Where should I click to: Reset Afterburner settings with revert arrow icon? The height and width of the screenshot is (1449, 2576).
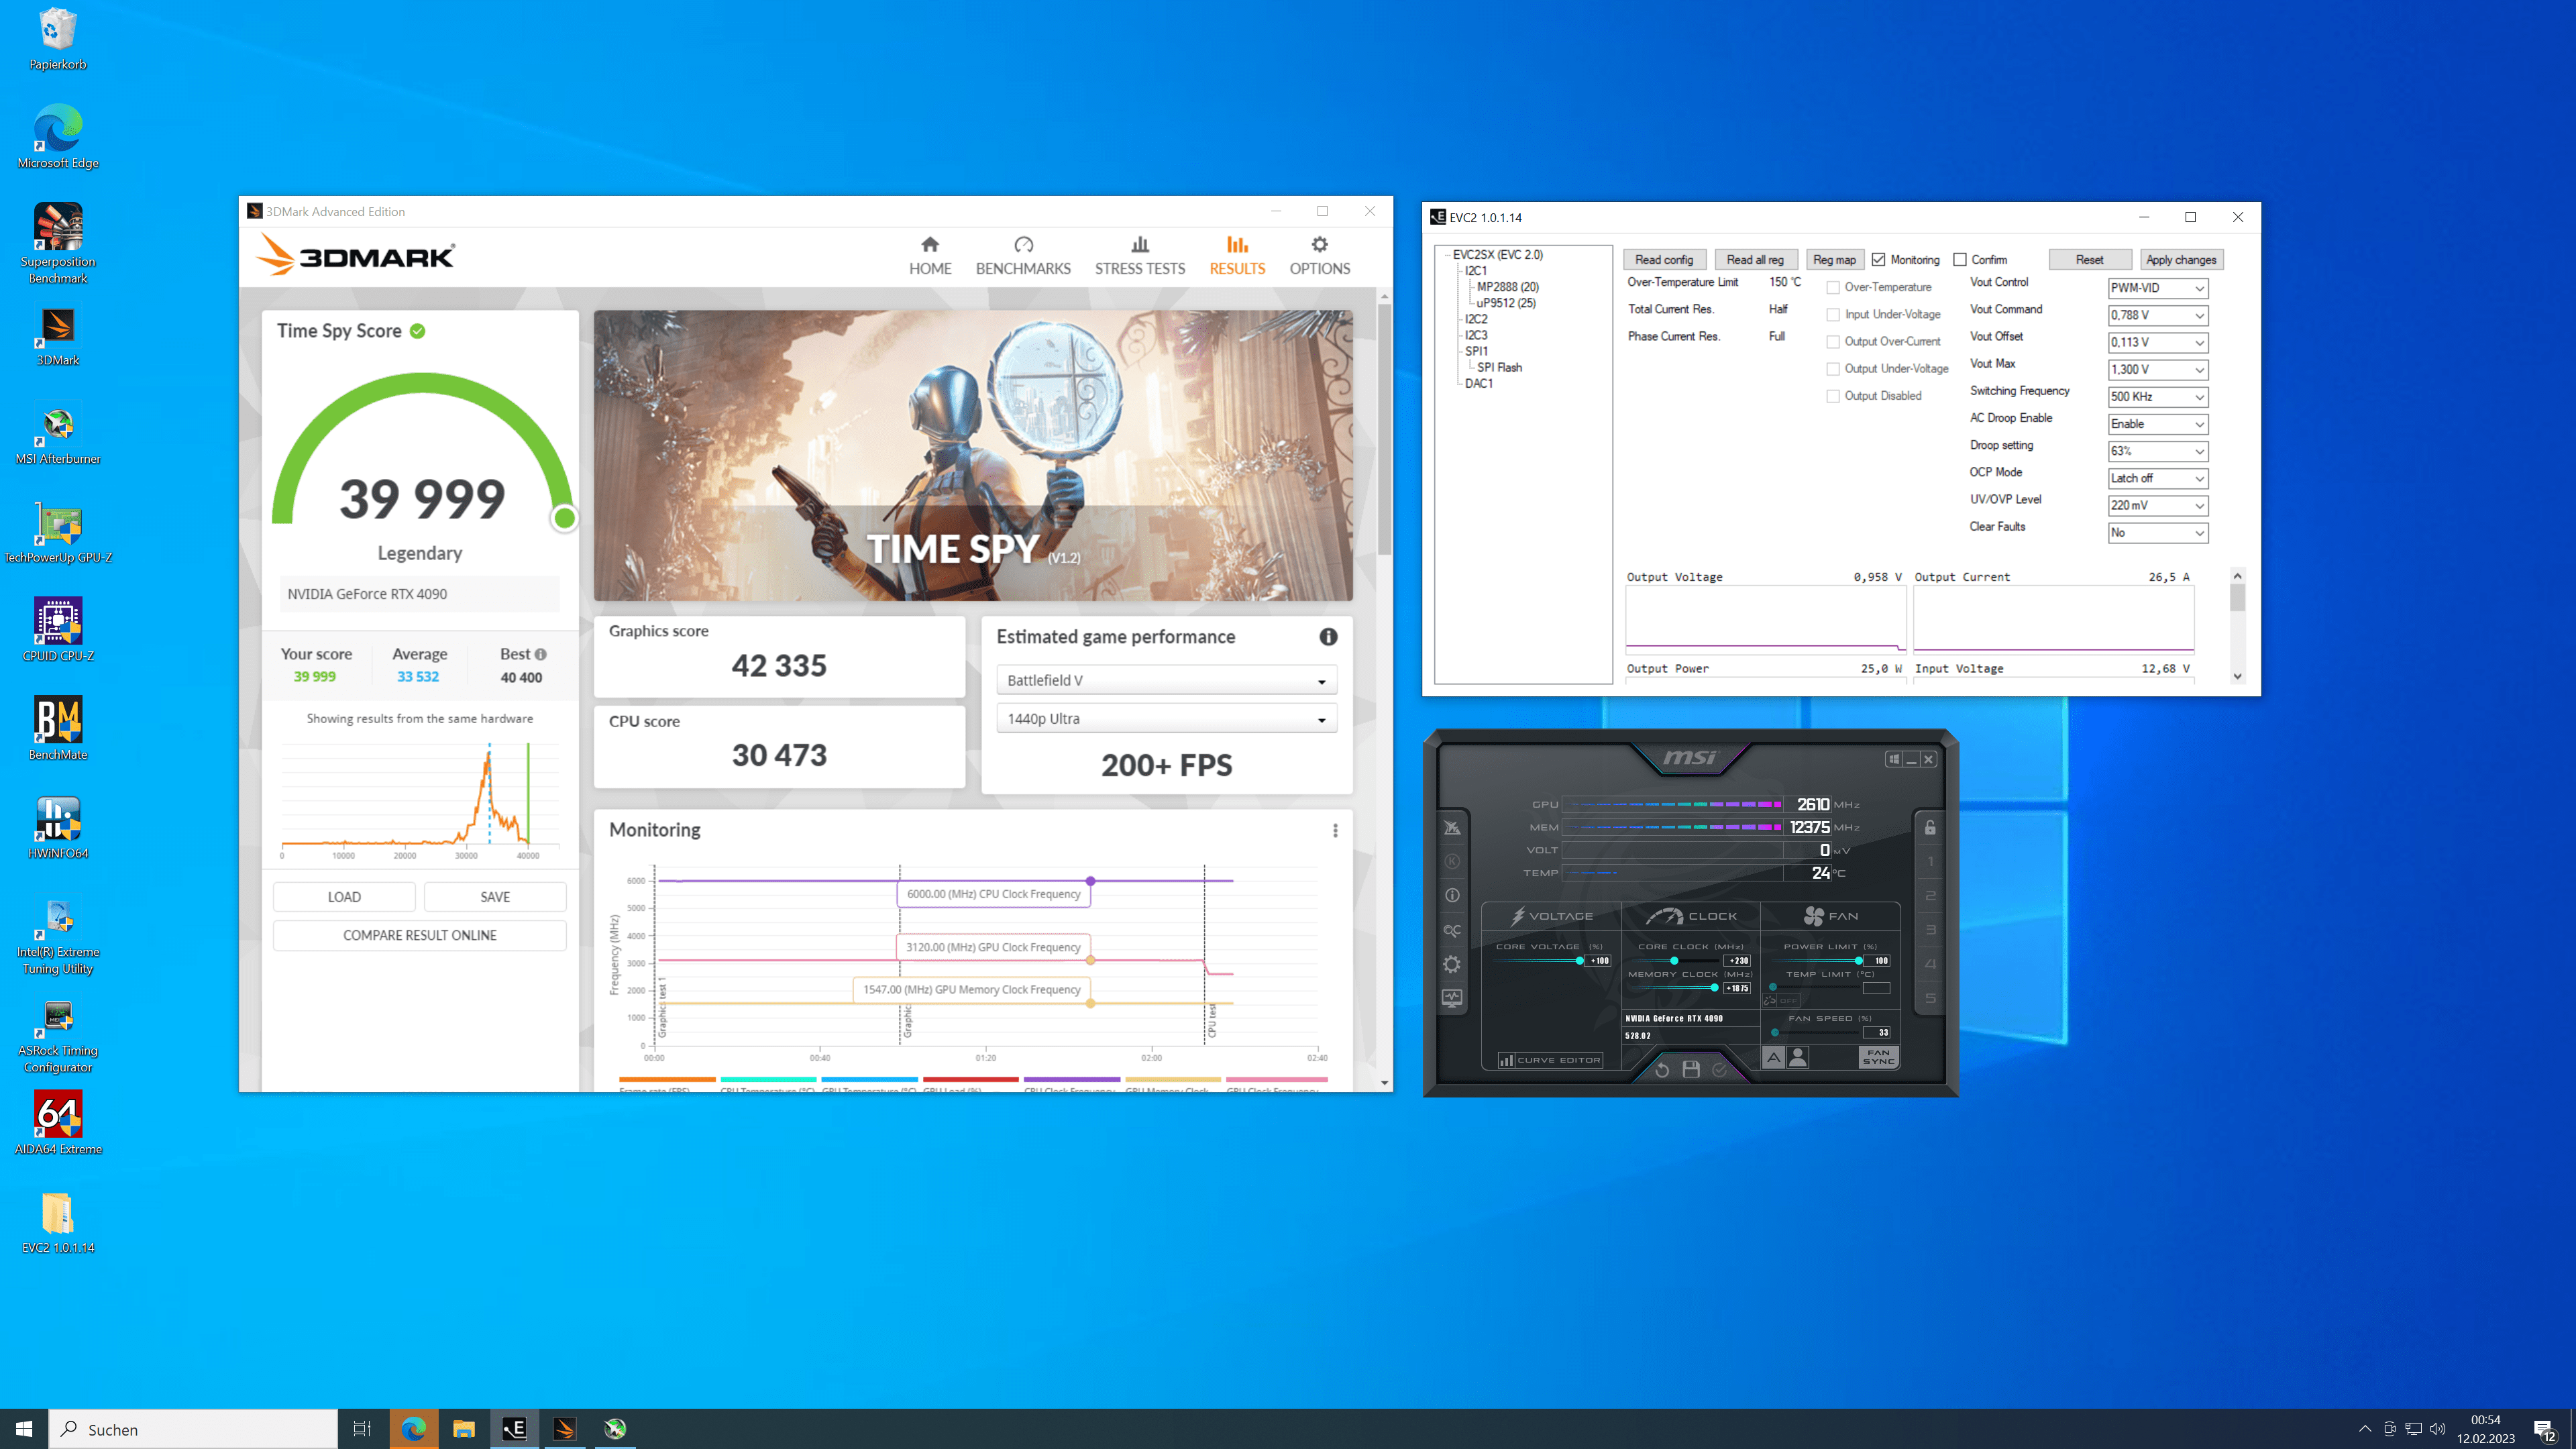coord(1662,1069)
